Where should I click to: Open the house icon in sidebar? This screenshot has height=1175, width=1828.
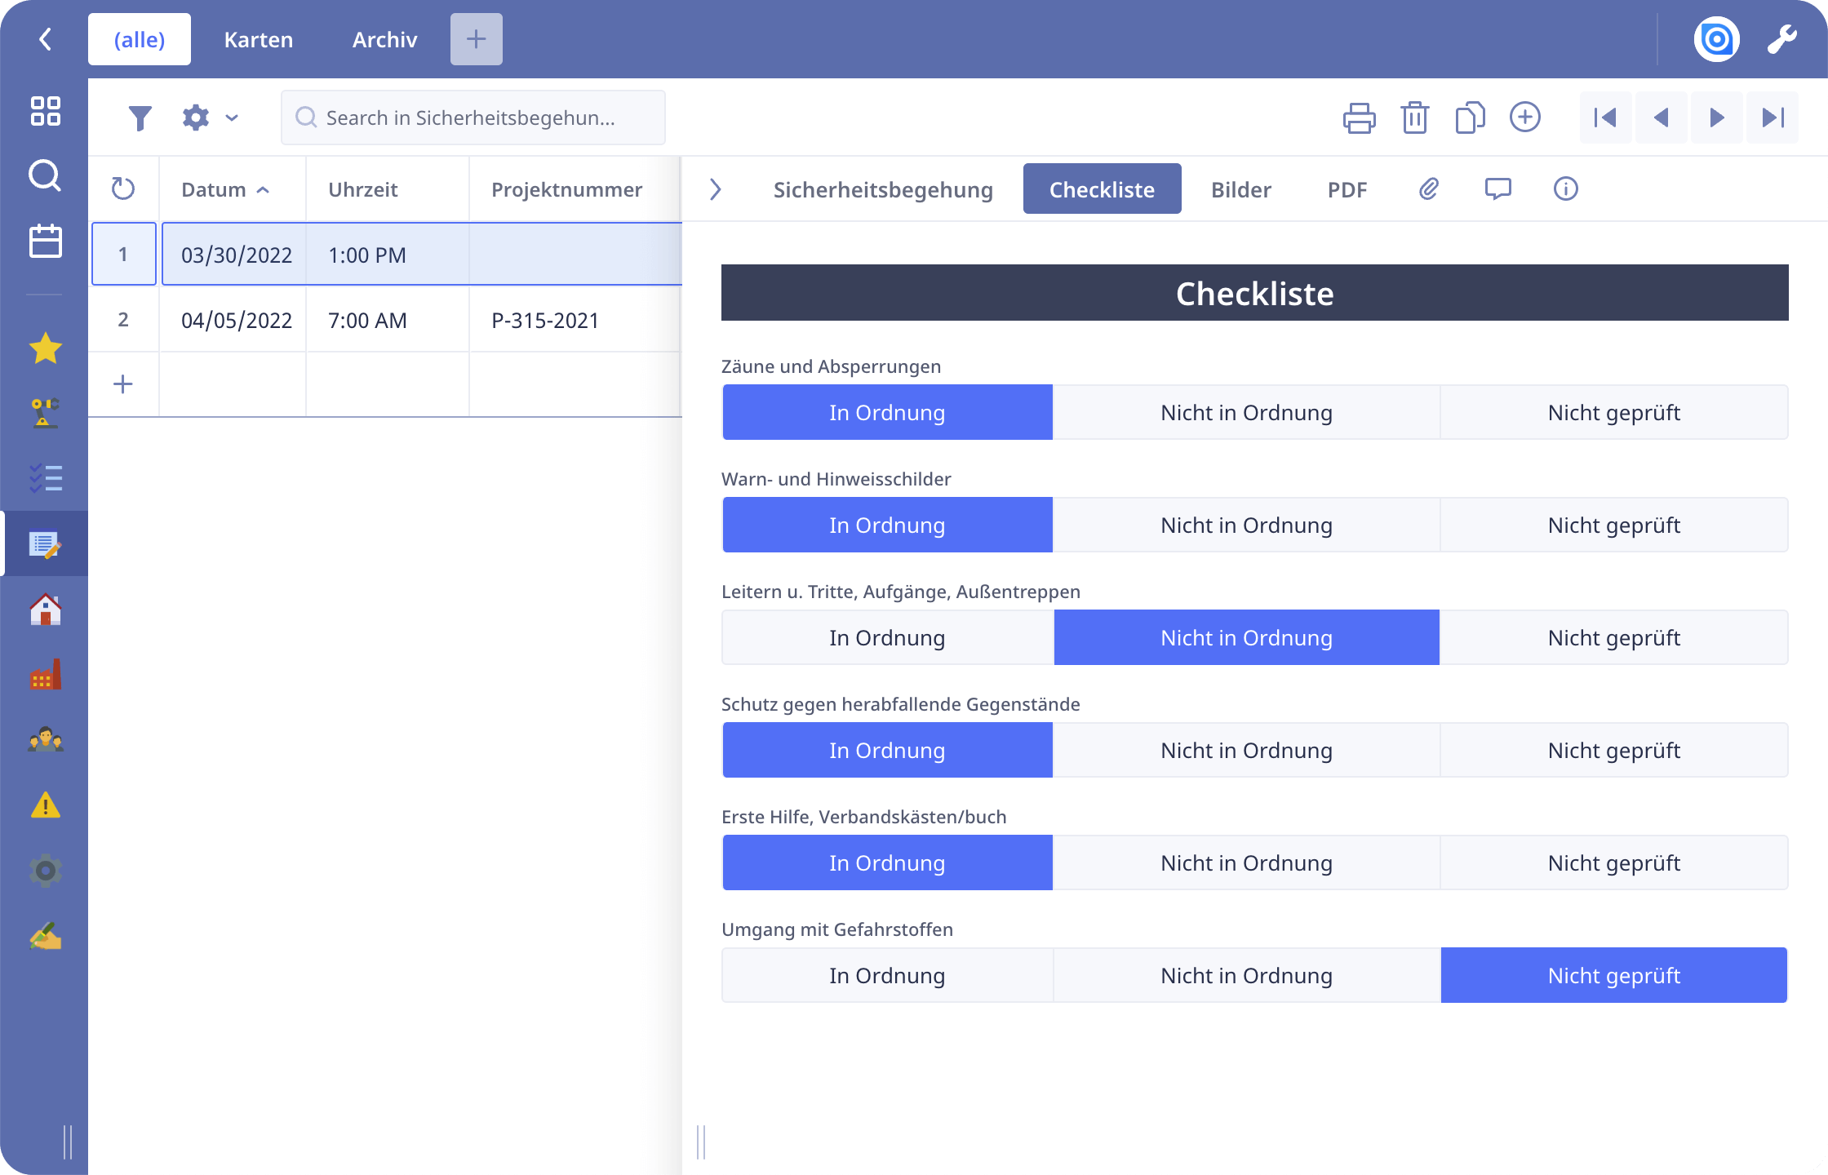tap(46, 610)
